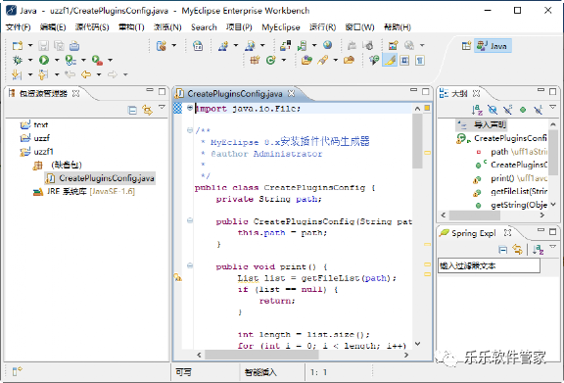Image resolution: width=564 pixels, height=383 pixels.
Task: Open Outline view menu triangle
Action: 553,107
